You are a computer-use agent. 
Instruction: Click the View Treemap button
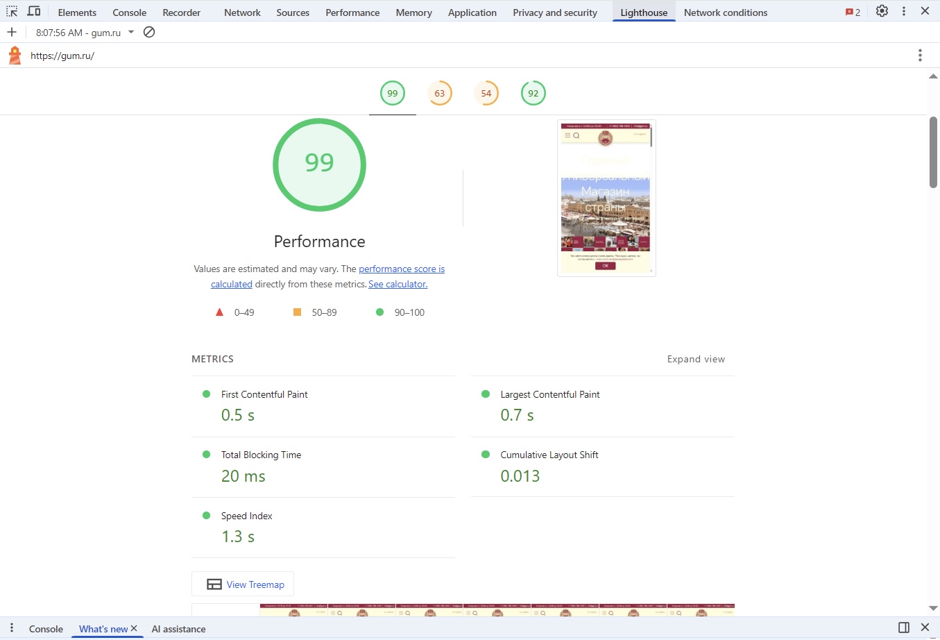pos(243,584)
